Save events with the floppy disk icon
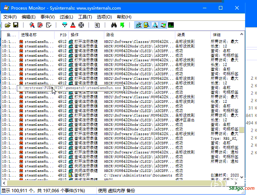257x195 pixels. tap(16, 25)
